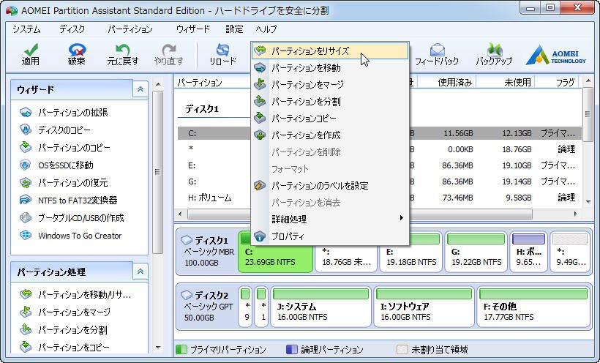Open the 設定 menu
This screenshot has height=363, width=600.
(x=234, y=29)
